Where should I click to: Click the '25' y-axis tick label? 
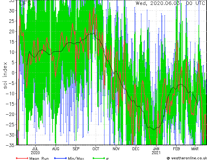click(x=11, y=21)
